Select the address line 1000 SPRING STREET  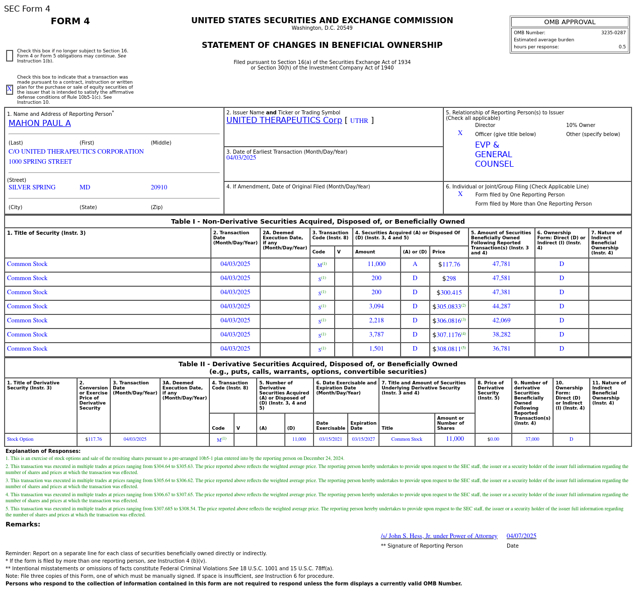click(40, 162)
